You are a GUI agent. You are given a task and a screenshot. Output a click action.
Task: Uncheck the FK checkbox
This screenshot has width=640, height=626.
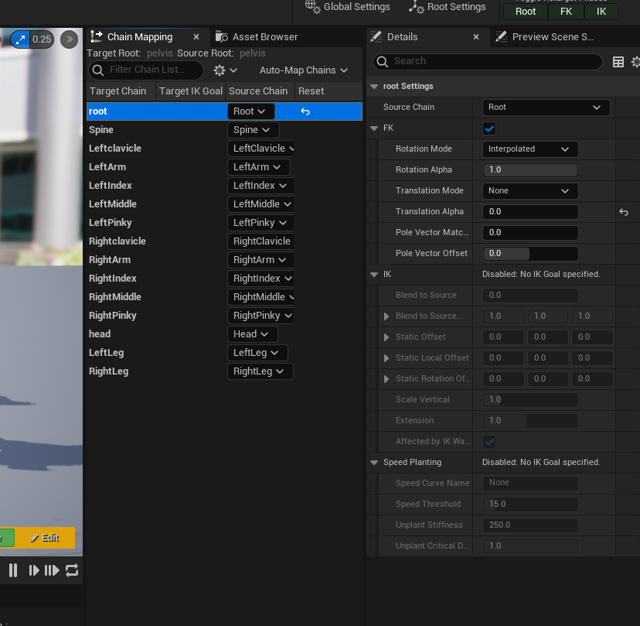489,128
